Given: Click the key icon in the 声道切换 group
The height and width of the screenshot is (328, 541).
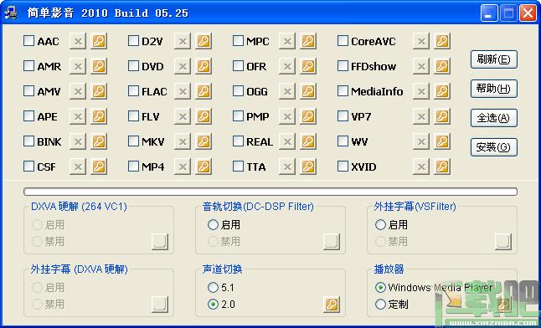Looking at the screenshot, I should coord(332,305).
